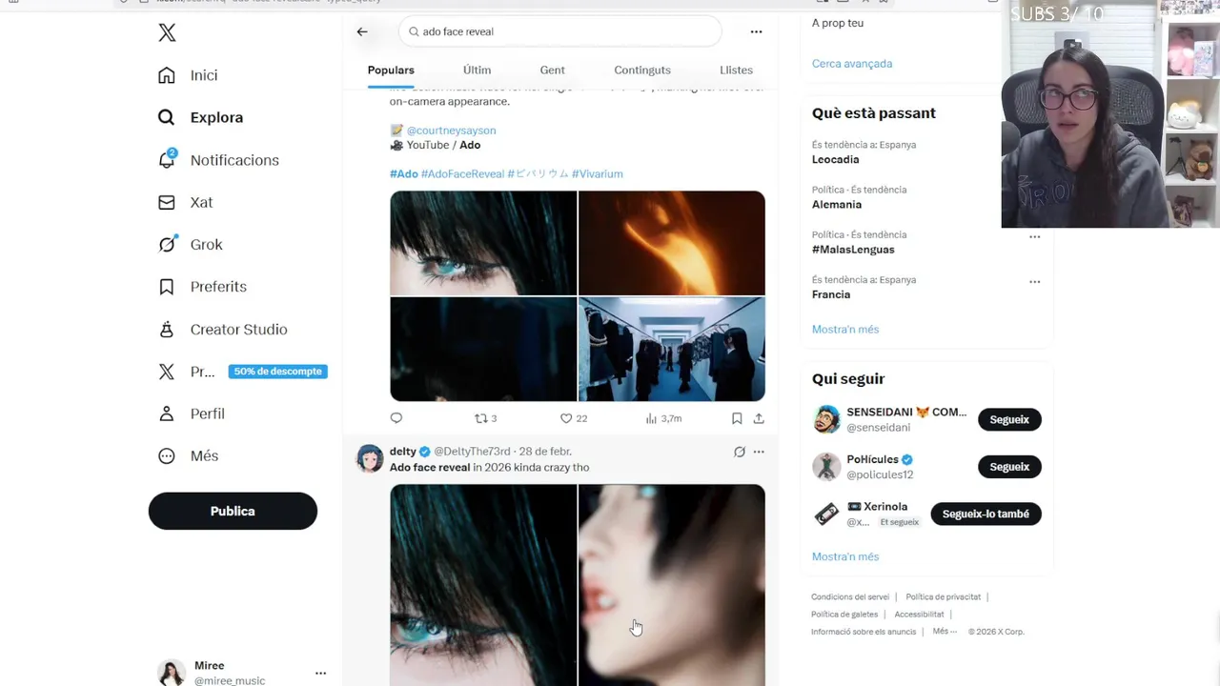Open the Més sidebar menu
Viewport: 1220px width, 686px height.
click(x=188, y=455)
